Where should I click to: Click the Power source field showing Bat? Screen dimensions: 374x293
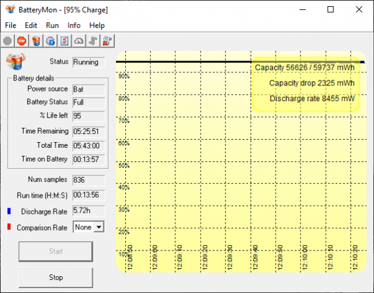[89, 90]
